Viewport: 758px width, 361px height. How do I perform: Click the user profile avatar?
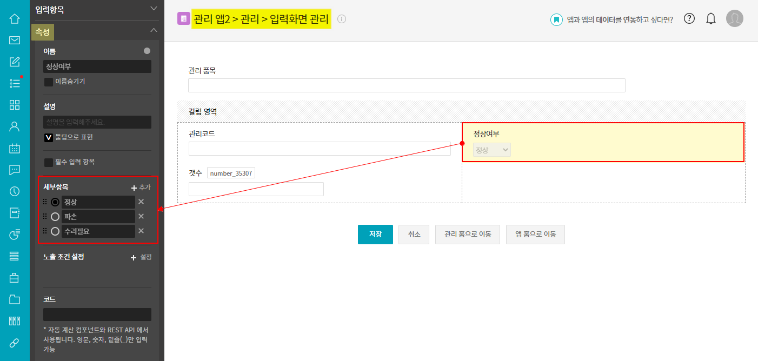pos(734,18)
